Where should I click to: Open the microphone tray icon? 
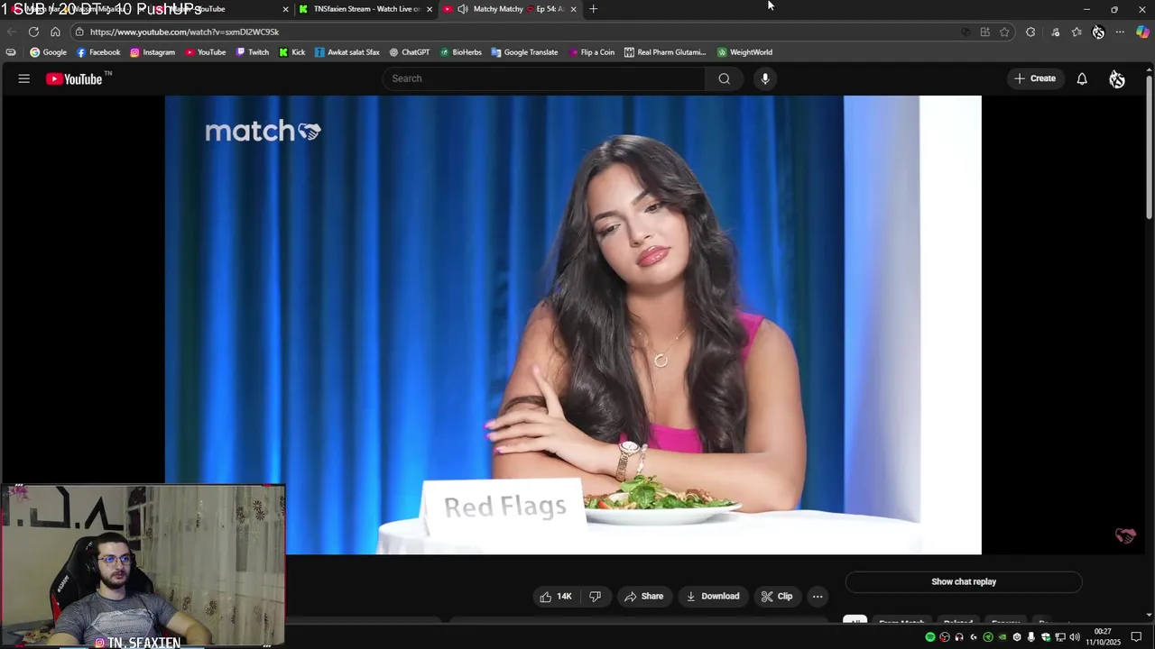pyautogui.click(x=1031, y=637)
